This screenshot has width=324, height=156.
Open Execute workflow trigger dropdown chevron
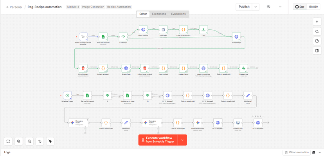[182, 140]
